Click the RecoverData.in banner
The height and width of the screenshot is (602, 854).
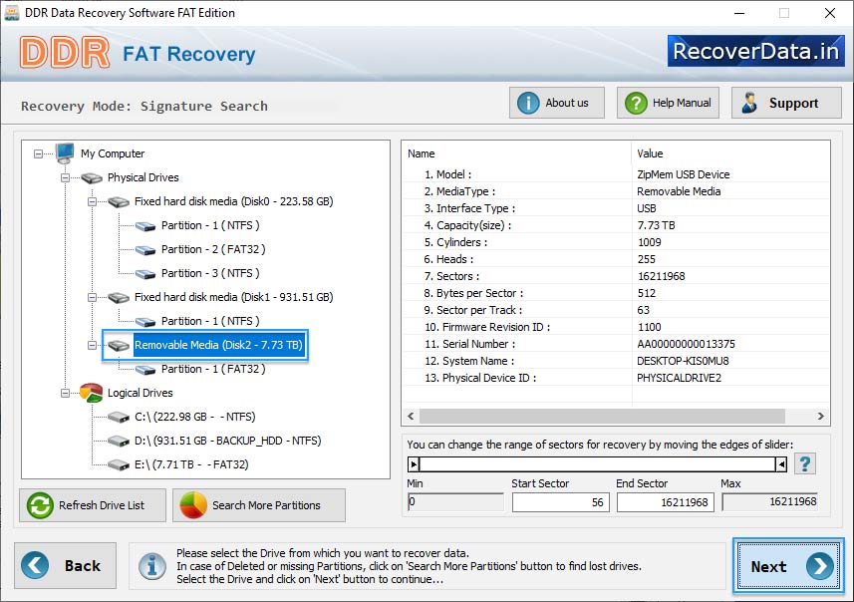pyautogui.click(x=756, y=51)
